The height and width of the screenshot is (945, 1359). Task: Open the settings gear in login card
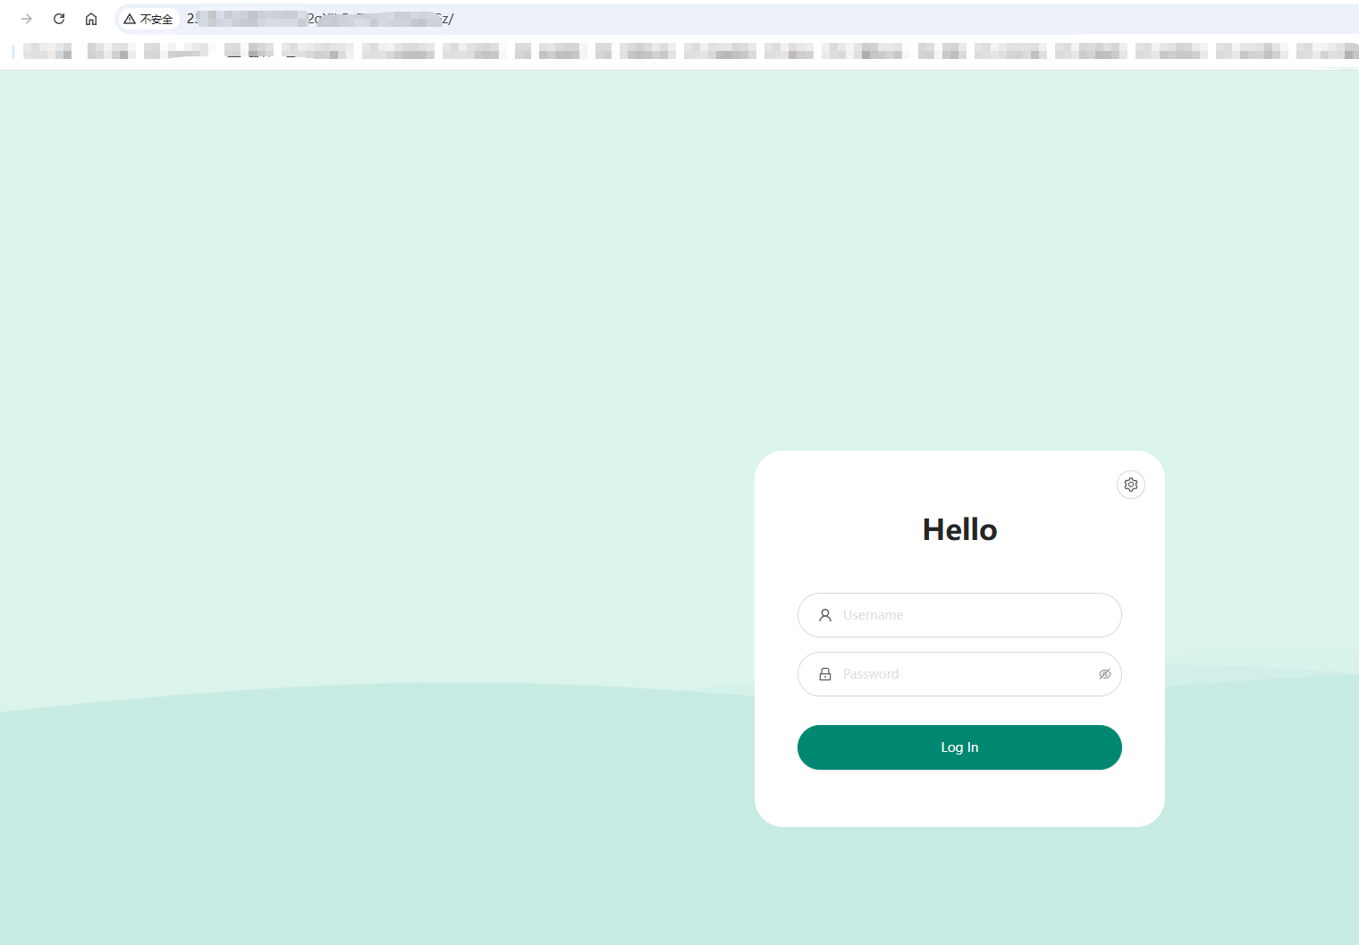1130,485
